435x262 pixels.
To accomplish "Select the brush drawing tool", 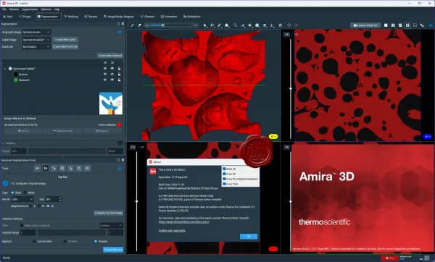I will tap(133, 25).
